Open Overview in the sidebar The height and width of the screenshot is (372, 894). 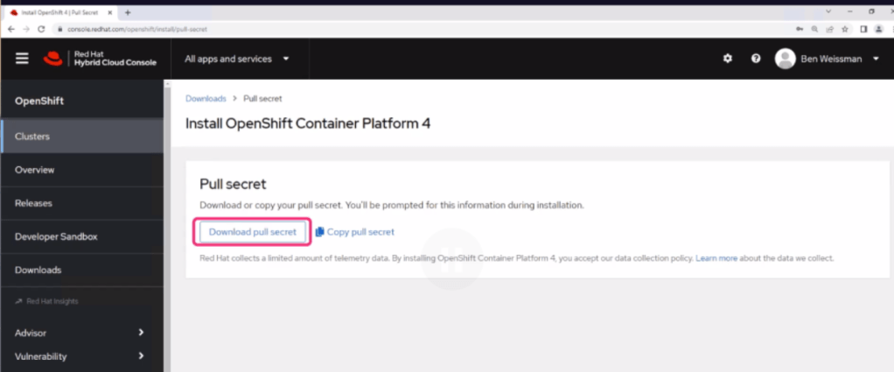point(81,170)
